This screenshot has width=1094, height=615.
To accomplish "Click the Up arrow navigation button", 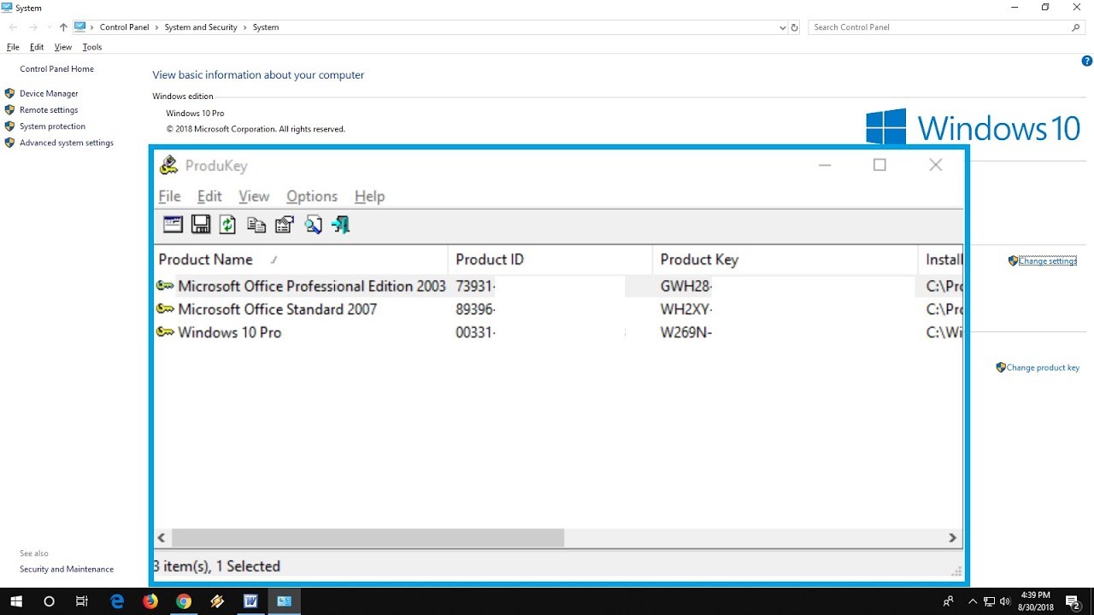I will 62,27.
